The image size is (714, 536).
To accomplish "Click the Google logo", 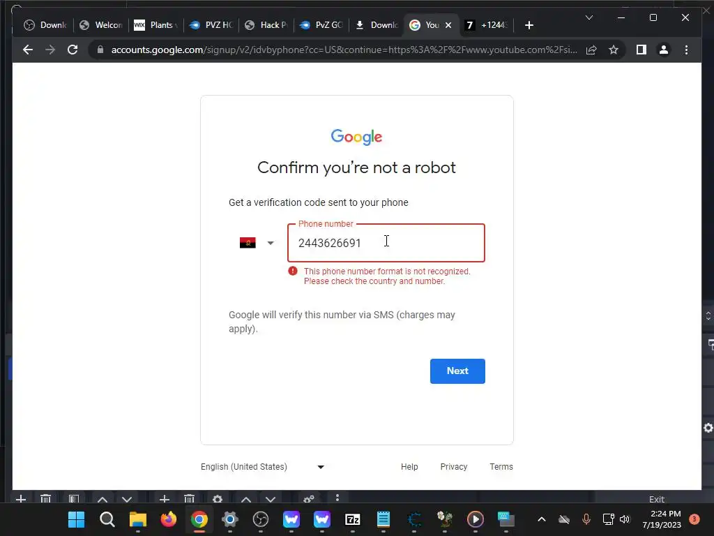I will (x=356, y=137).
